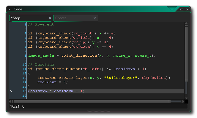The height and width of the screenshot is (118, 197).
Task: Click 'mouse_check_button' on line 11
Action: [59, 69]
